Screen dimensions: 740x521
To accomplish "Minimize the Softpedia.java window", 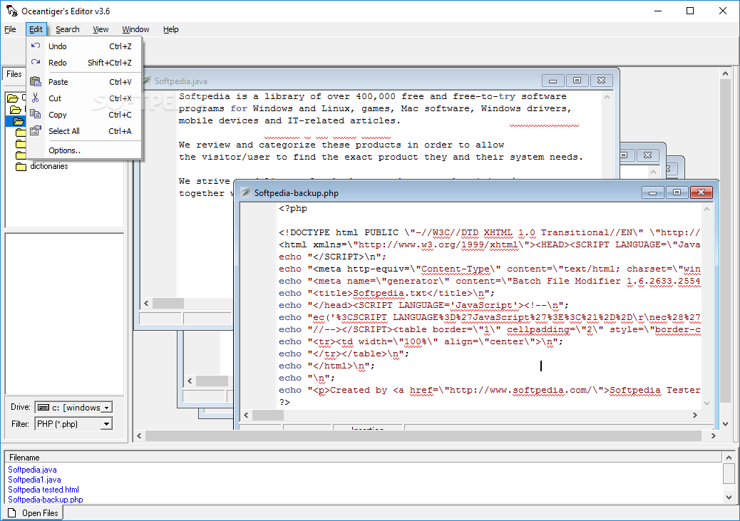I will point(553,81).
